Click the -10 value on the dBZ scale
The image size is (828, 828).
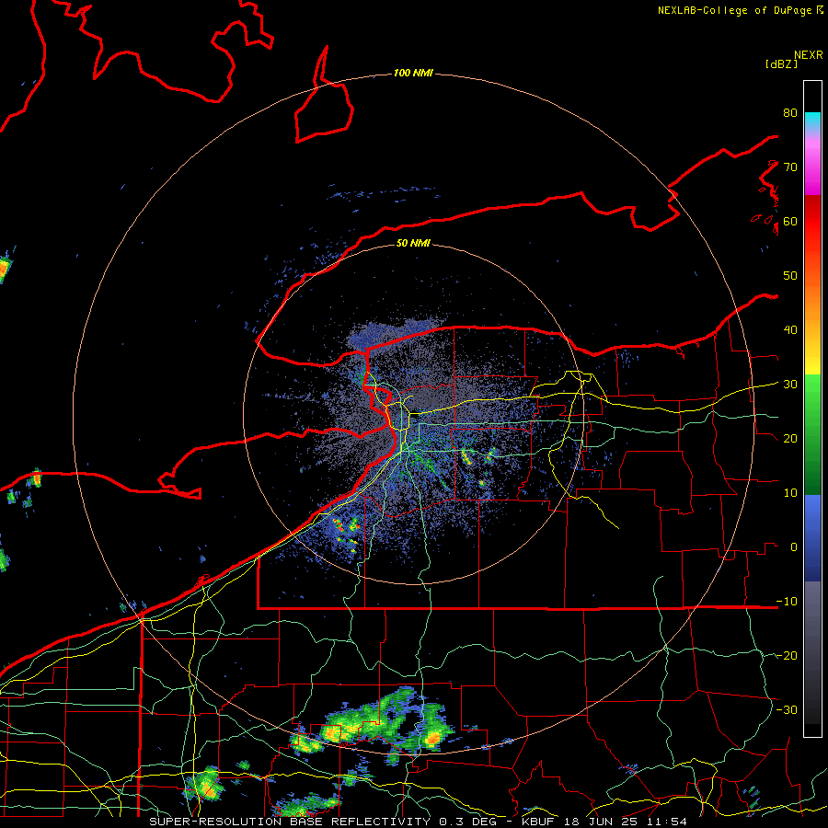(x=787, y=602)
